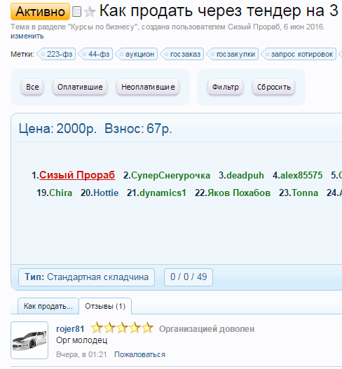Filter by Неоплатившие participants
The width and height of the screenshot is (342, 369).
coord(148,87)
